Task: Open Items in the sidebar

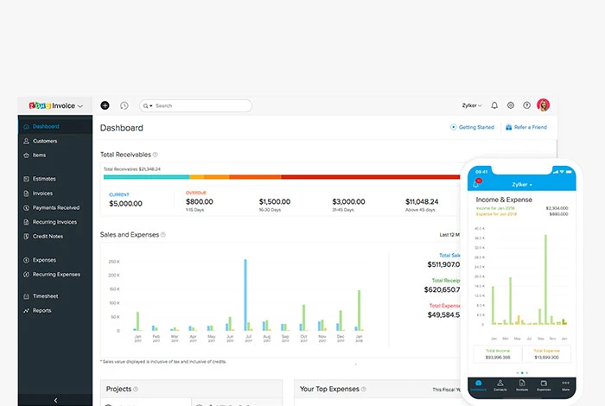Action: (55, 155)
